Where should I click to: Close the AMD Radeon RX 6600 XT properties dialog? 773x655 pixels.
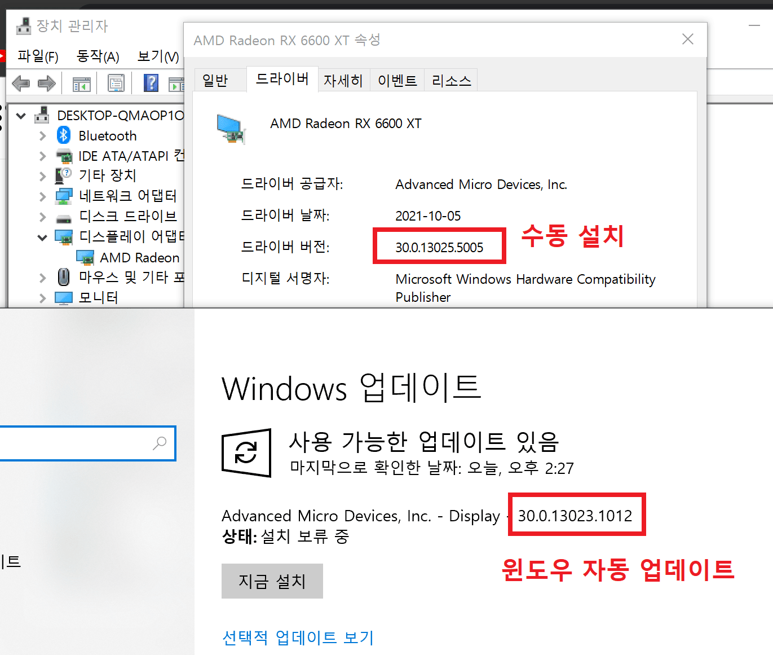[x=688, y=39]
